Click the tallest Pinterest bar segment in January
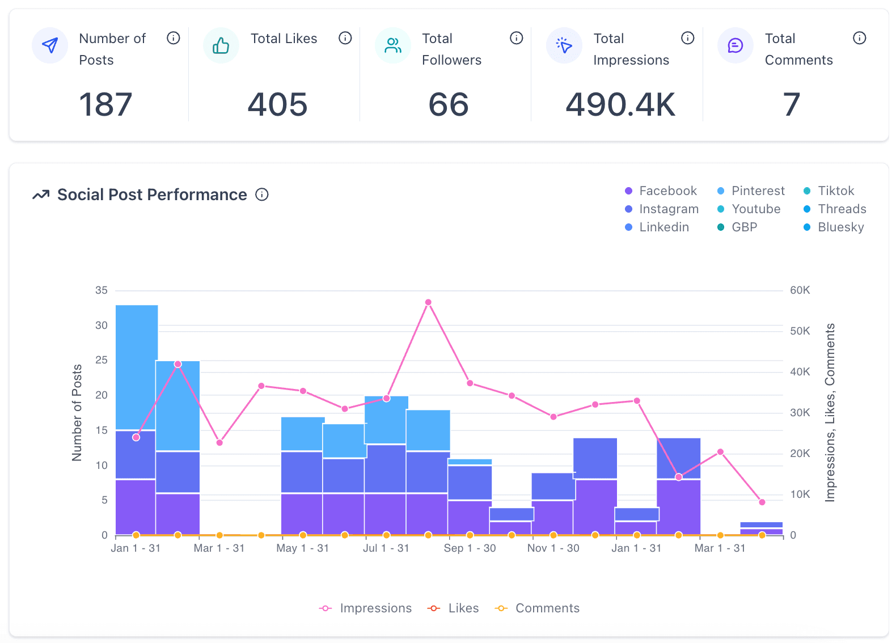Image resolution: width=896 pixels, height=643 pixels. tap(137, 367)
